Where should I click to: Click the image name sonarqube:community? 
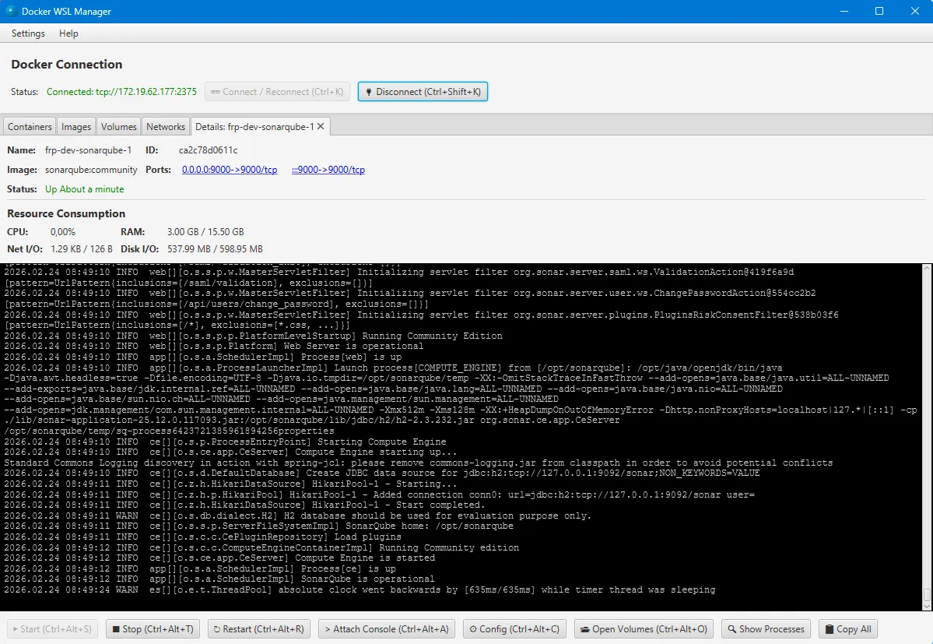coord(91,170)
